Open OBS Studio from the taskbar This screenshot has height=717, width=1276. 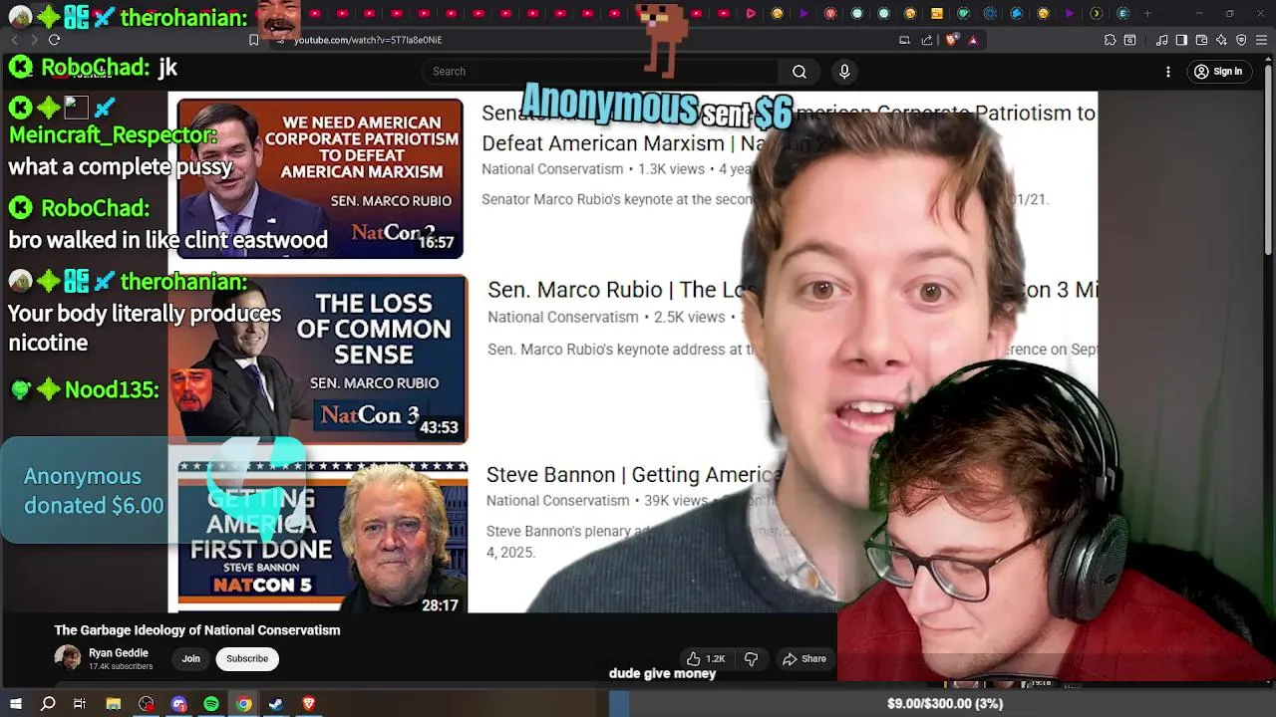pyautogui.click(x=147, y=704)
